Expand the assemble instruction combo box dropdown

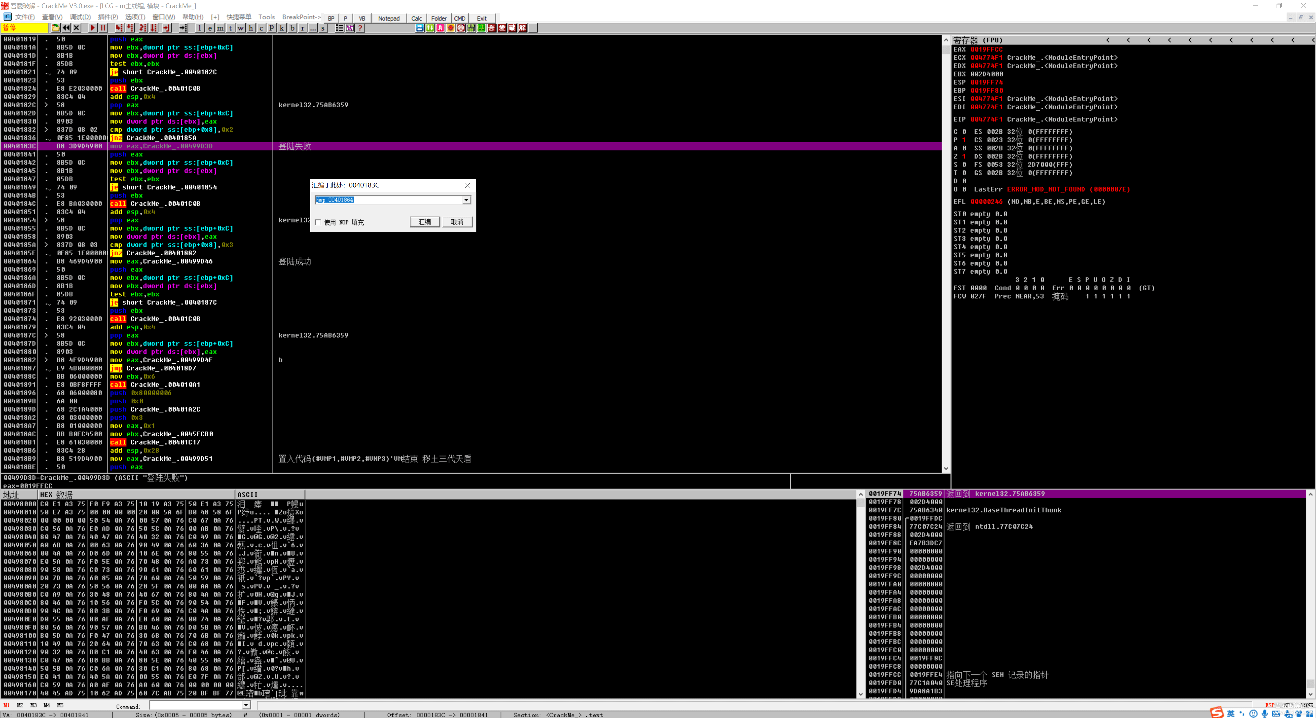pos(466,200)
